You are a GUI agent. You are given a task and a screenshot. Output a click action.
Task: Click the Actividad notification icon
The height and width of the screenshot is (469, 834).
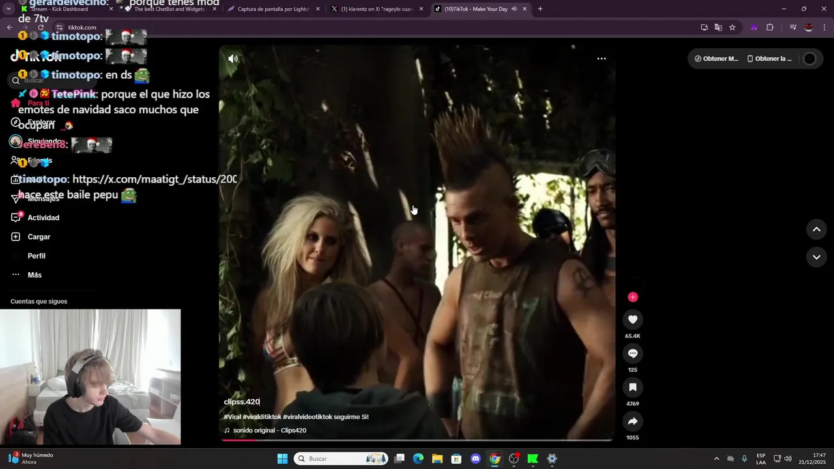coord(16,218)
